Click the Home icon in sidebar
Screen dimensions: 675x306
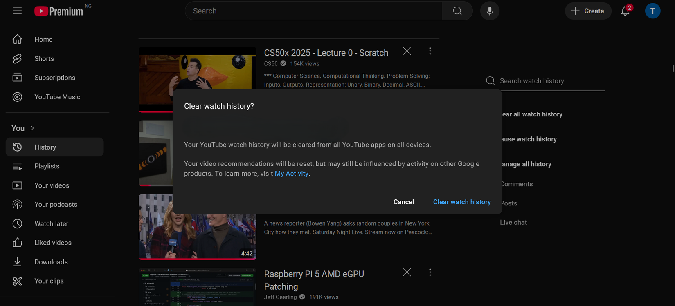tap(17, 39)
